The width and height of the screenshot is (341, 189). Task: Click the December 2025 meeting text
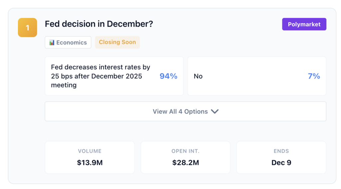click(117, 76)
